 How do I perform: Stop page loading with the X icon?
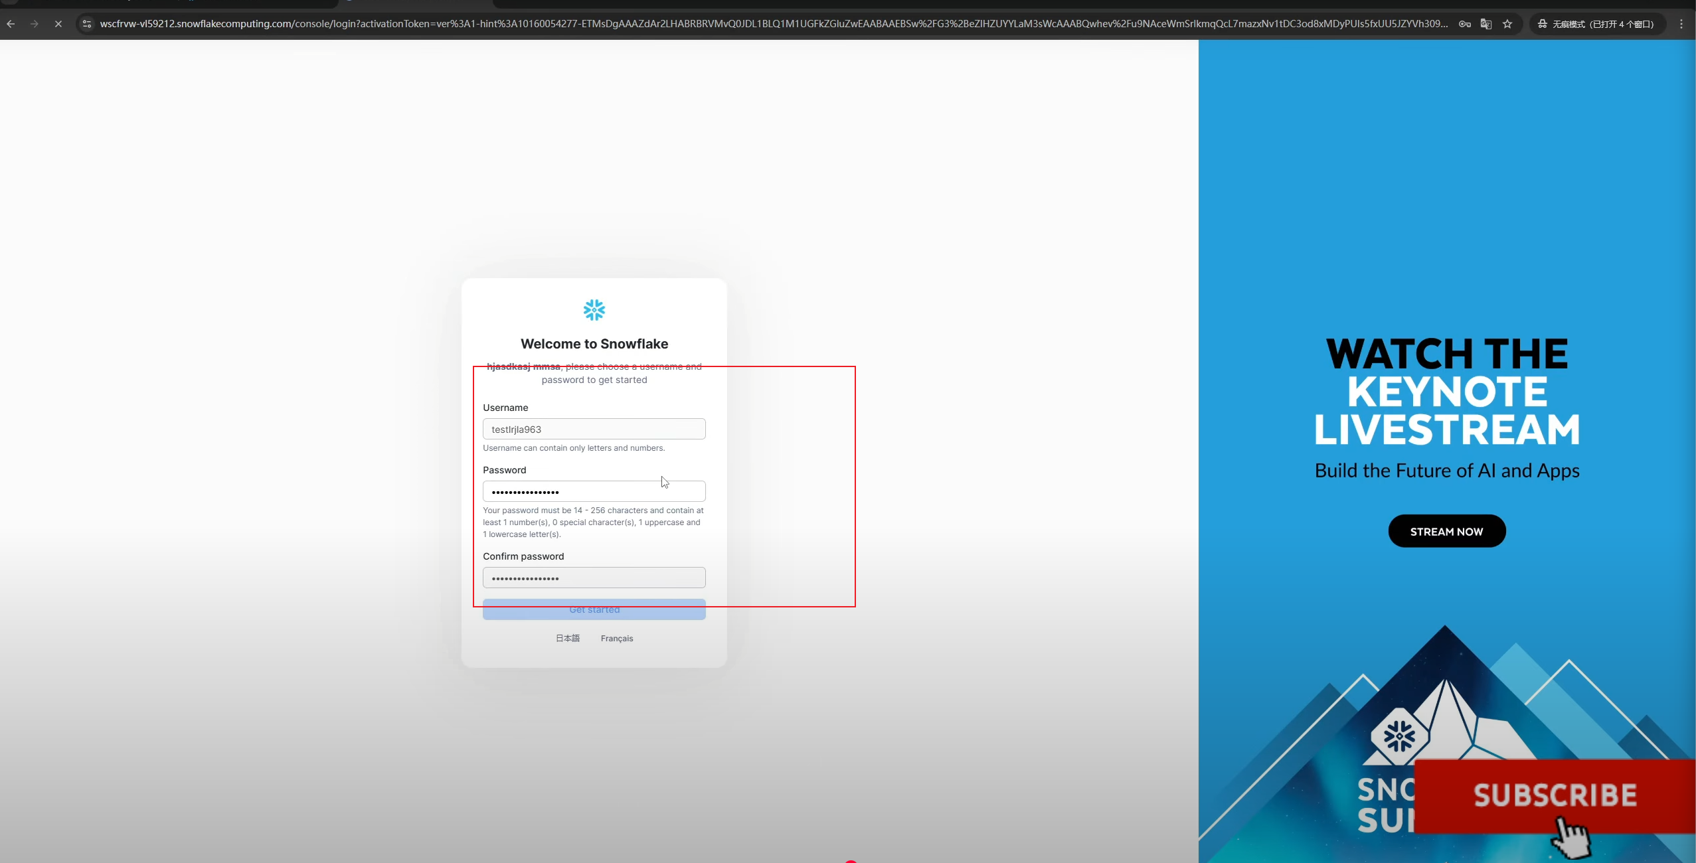pyautogui.click(x=58, y=24)
